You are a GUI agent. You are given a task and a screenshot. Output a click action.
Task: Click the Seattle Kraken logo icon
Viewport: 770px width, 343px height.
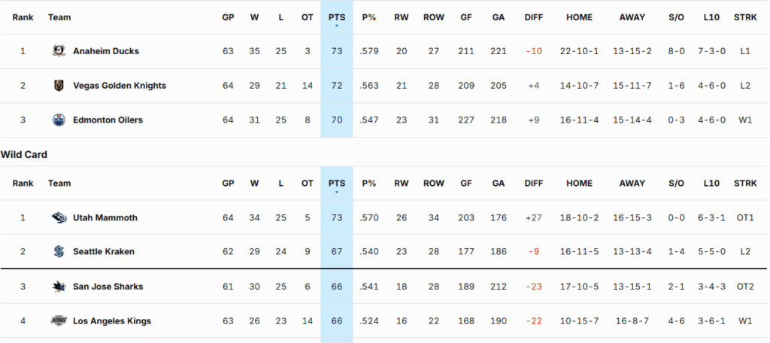[59, 251]
